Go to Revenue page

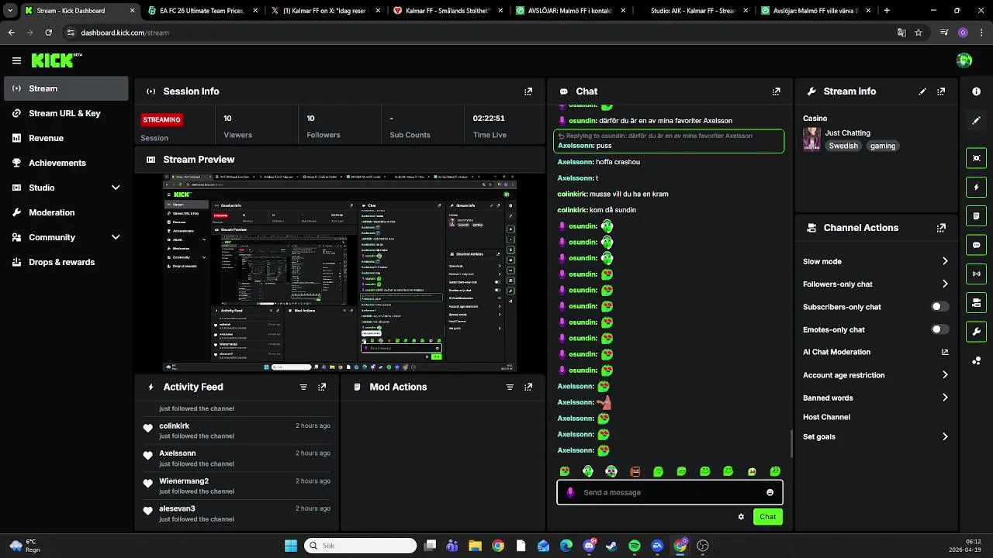click(66, 138)
